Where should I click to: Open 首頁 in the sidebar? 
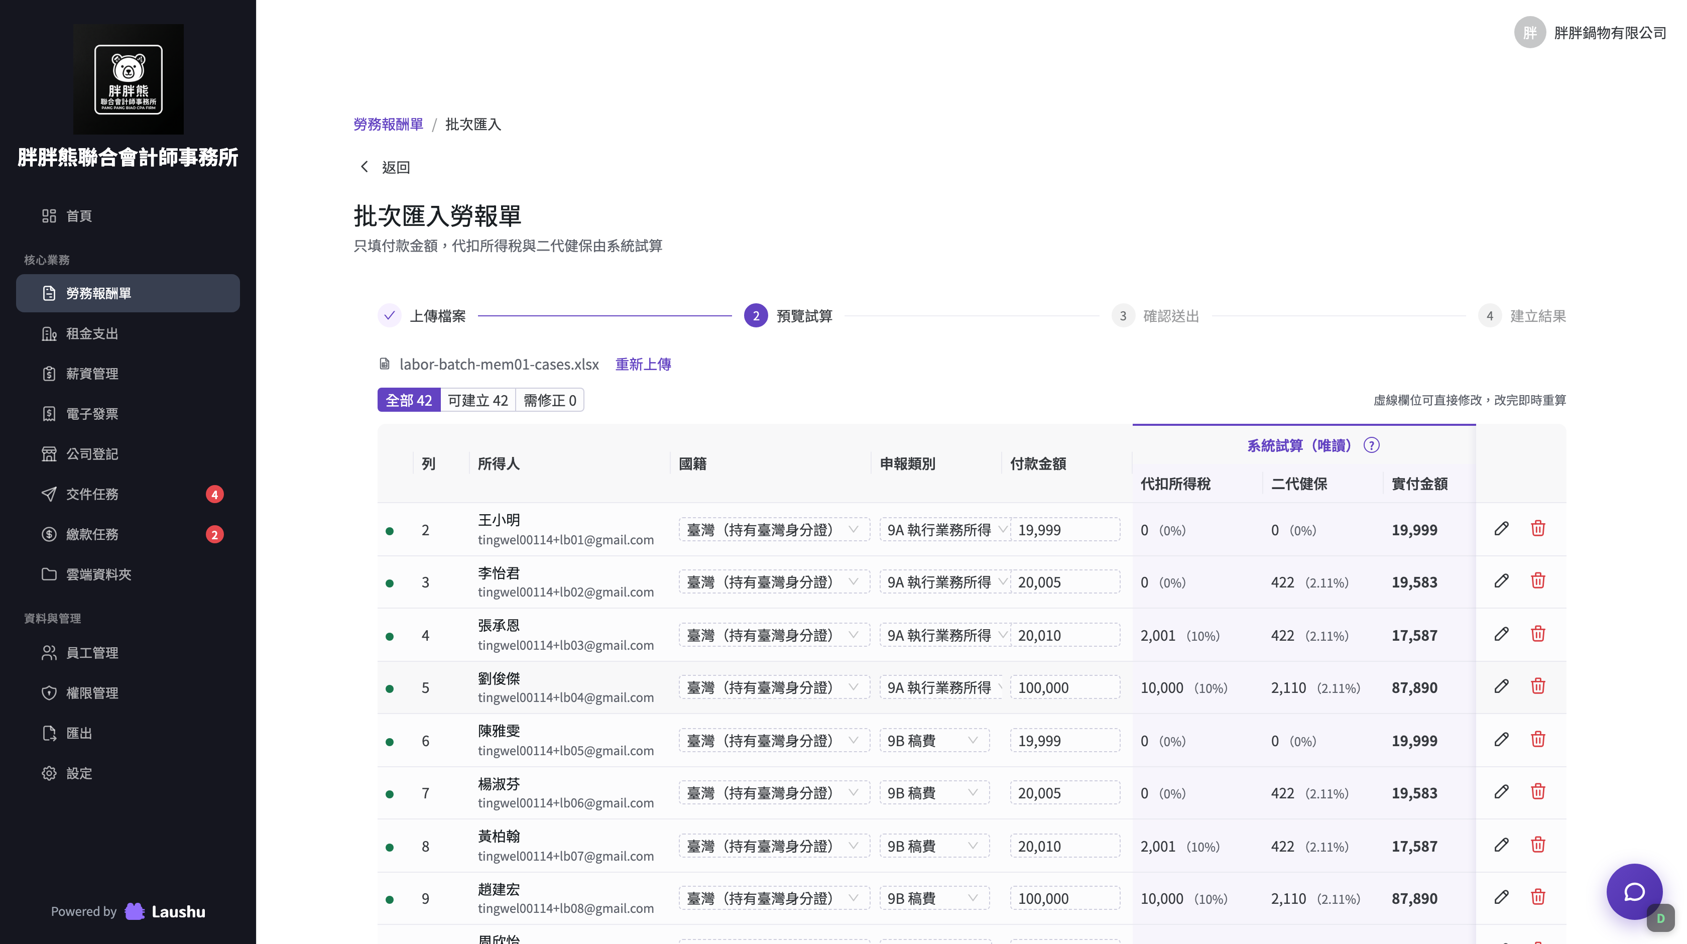[128, 216]
